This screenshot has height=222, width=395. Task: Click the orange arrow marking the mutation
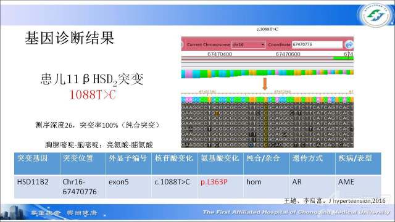click(265, 84)
